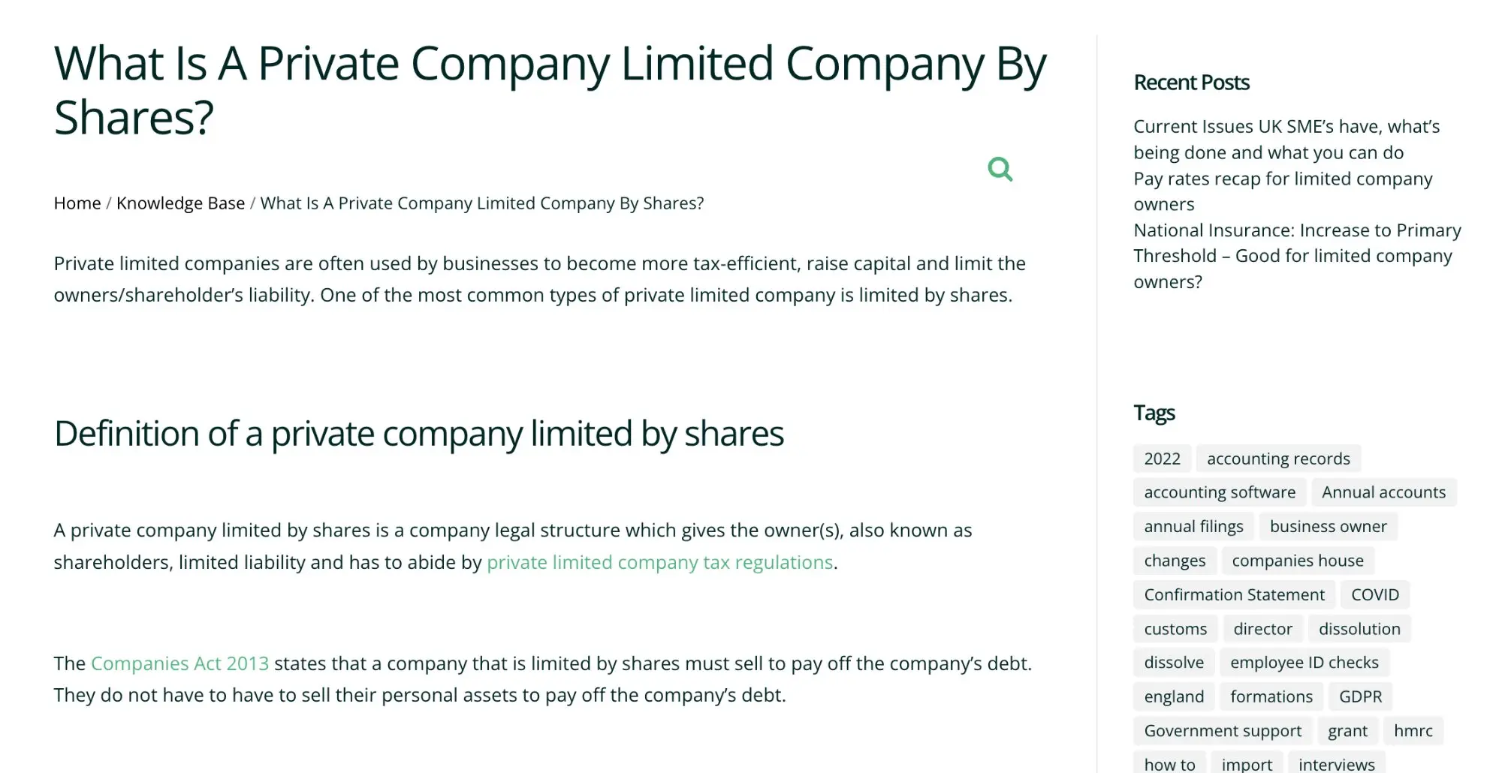This screenshot has height=773, width=1502.
Task: Click the accounting records tag
Action: click(1278, 459)
